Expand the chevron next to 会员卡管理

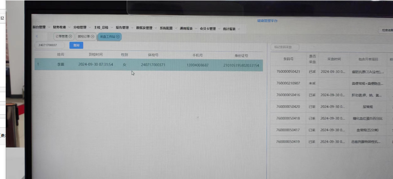coord(219,29)
